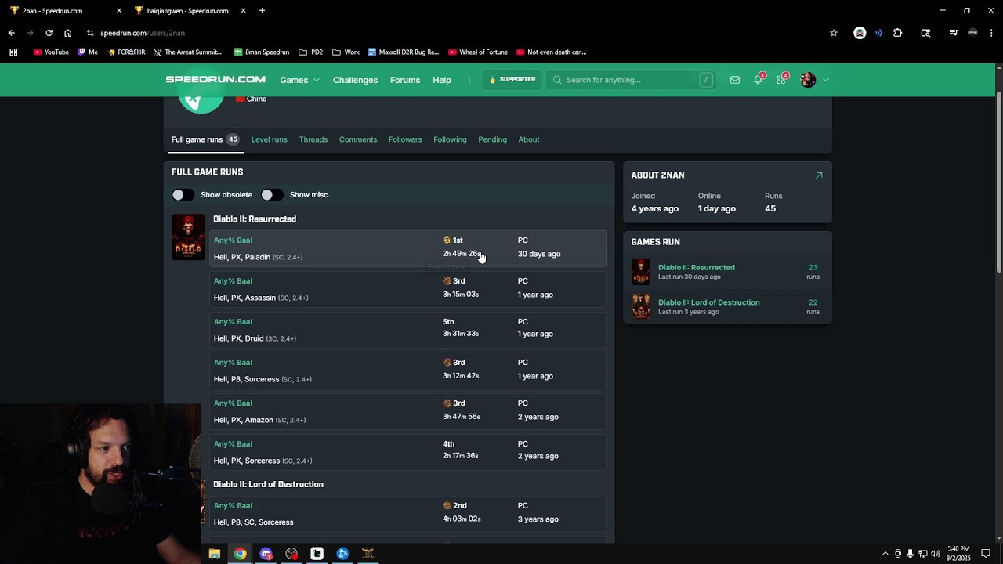Switch to About tab
The width and height of the screenshot is (1003, 564).
click(529, 139)
